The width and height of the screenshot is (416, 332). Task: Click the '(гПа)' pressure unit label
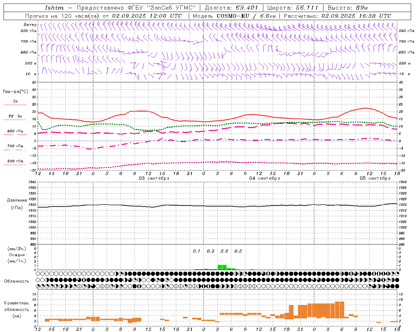coord(17,208)
